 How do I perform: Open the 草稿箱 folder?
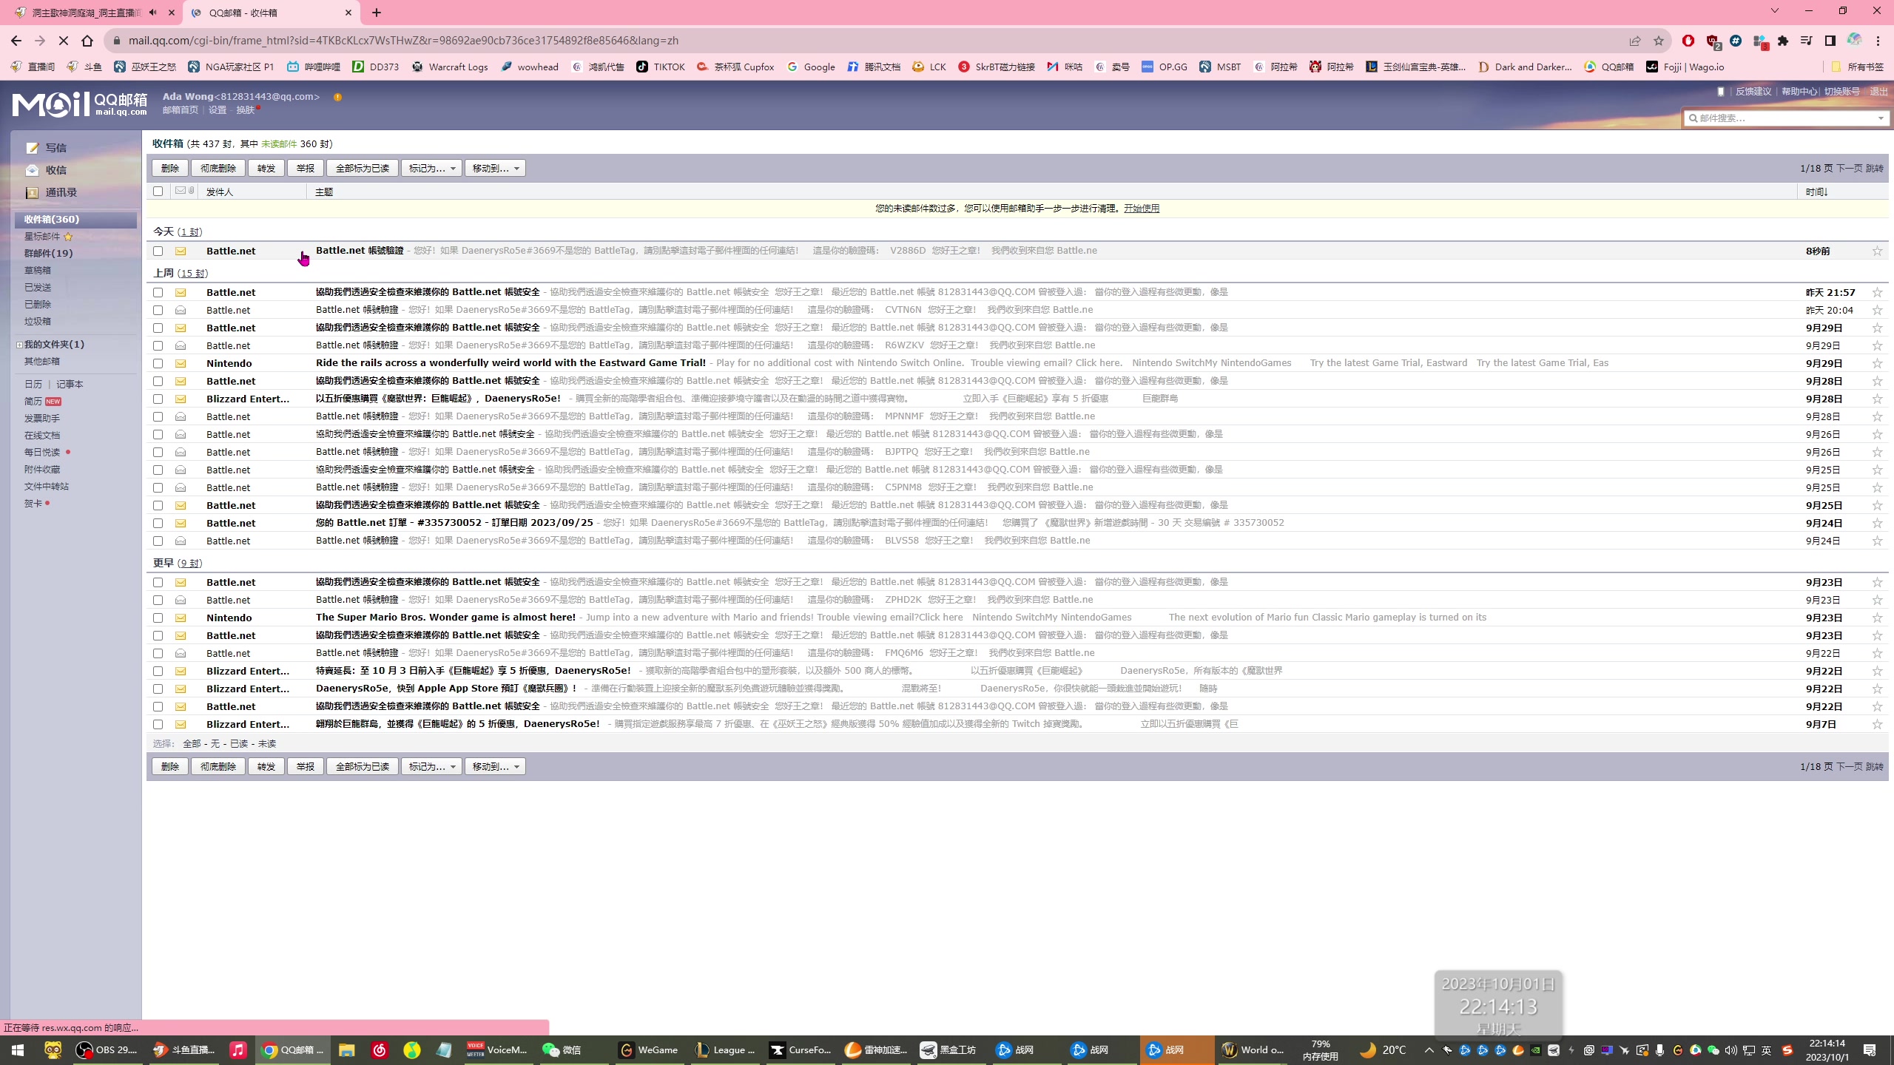[38, 271]
